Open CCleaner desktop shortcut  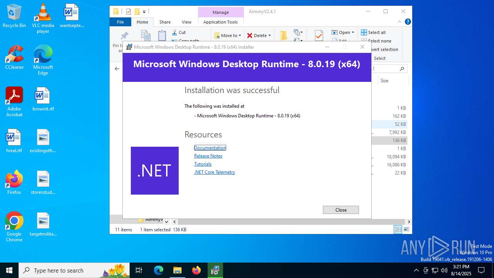click(x=14, y=58)
